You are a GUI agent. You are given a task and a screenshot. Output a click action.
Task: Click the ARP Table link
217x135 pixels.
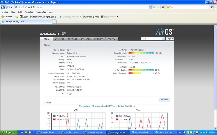coord(112,106)
